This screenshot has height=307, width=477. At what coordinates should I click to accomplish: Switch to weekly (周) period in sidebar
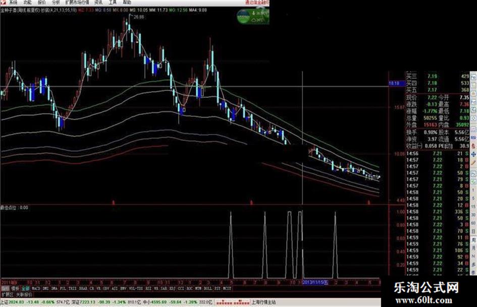473,240
